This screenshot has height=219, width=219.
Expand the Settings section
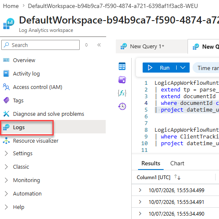[x=6, y=153]
